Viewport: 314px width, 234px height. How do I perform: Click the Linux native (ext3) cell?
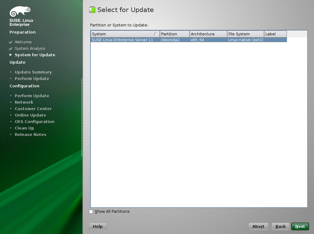pyautogui.click(x=245, y=40)
